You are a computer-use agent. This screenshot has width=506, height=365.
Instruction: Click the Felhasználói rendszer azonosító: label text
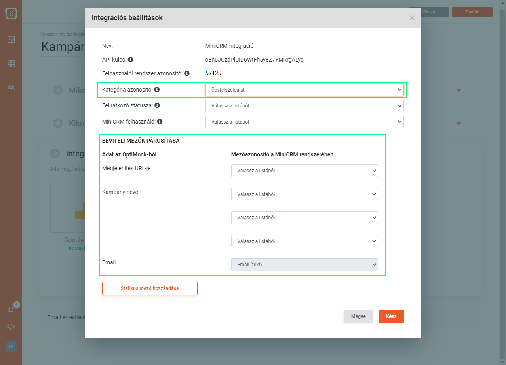(x=142, y=73)
